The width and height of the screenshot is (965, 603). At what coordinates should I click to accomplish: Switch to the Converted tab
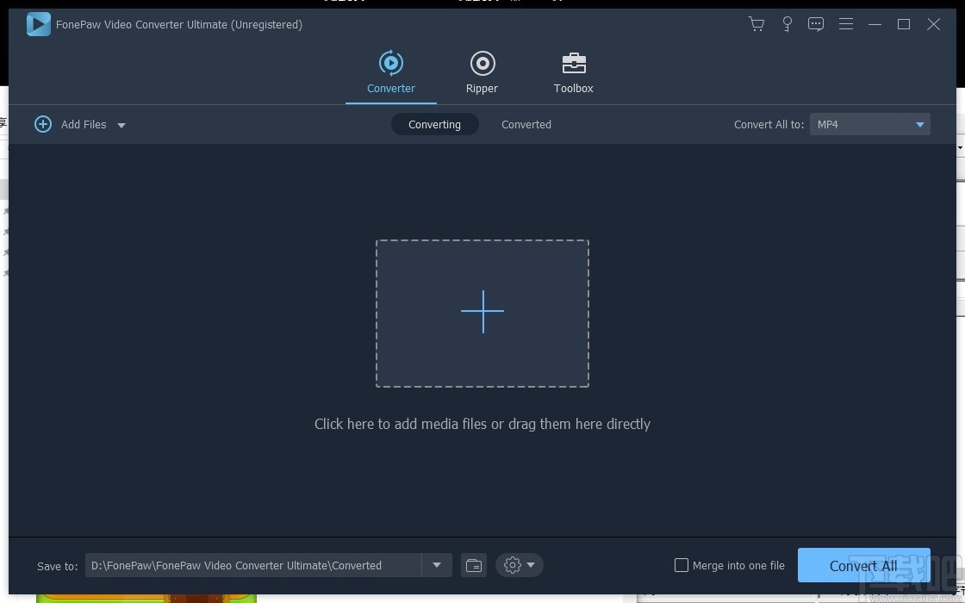[x=526, y=124]
